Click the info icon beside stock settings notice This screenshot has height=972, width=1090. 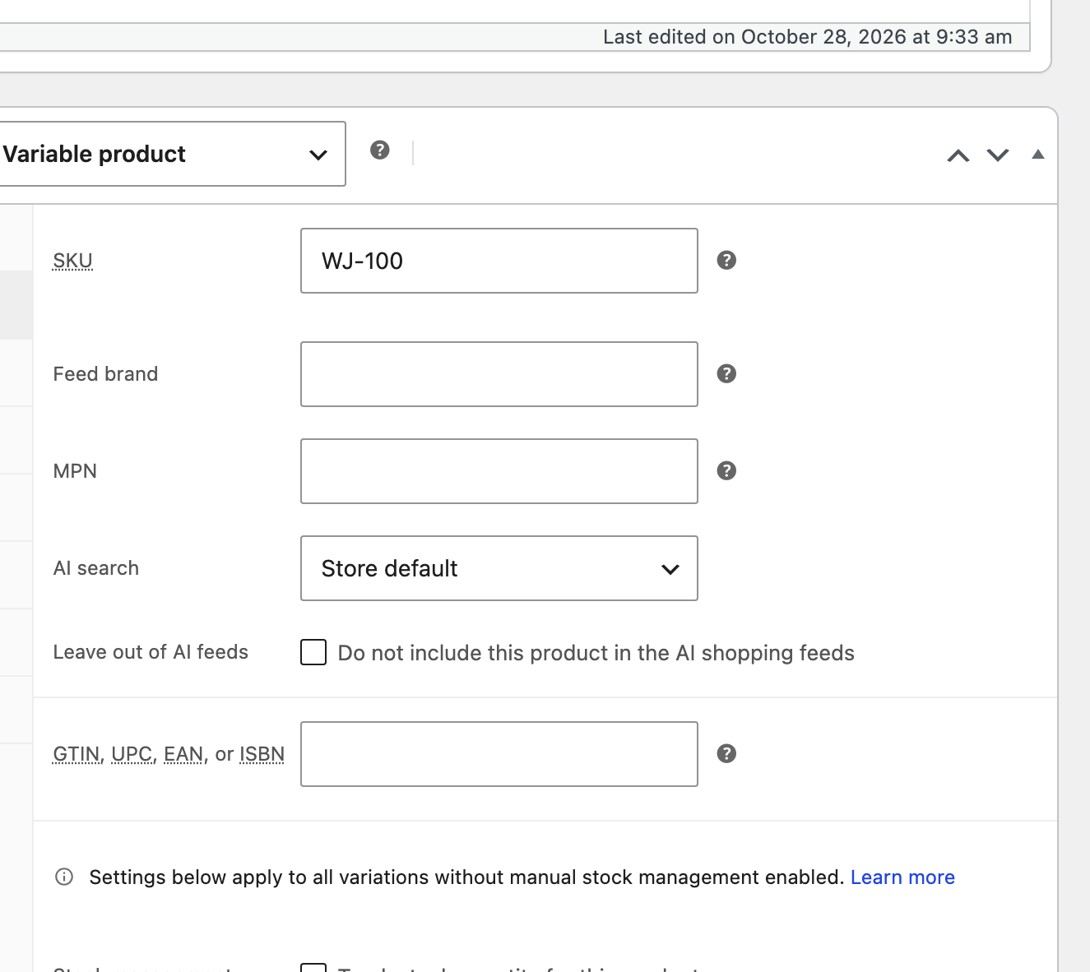(64, 877)
